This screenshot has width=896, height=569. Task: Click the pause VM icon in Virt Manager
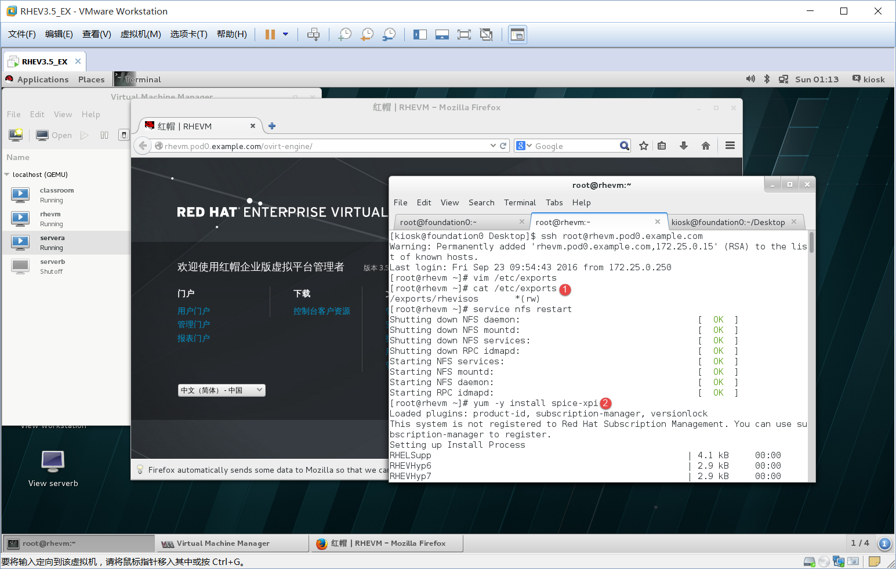[x=104, y=135]
